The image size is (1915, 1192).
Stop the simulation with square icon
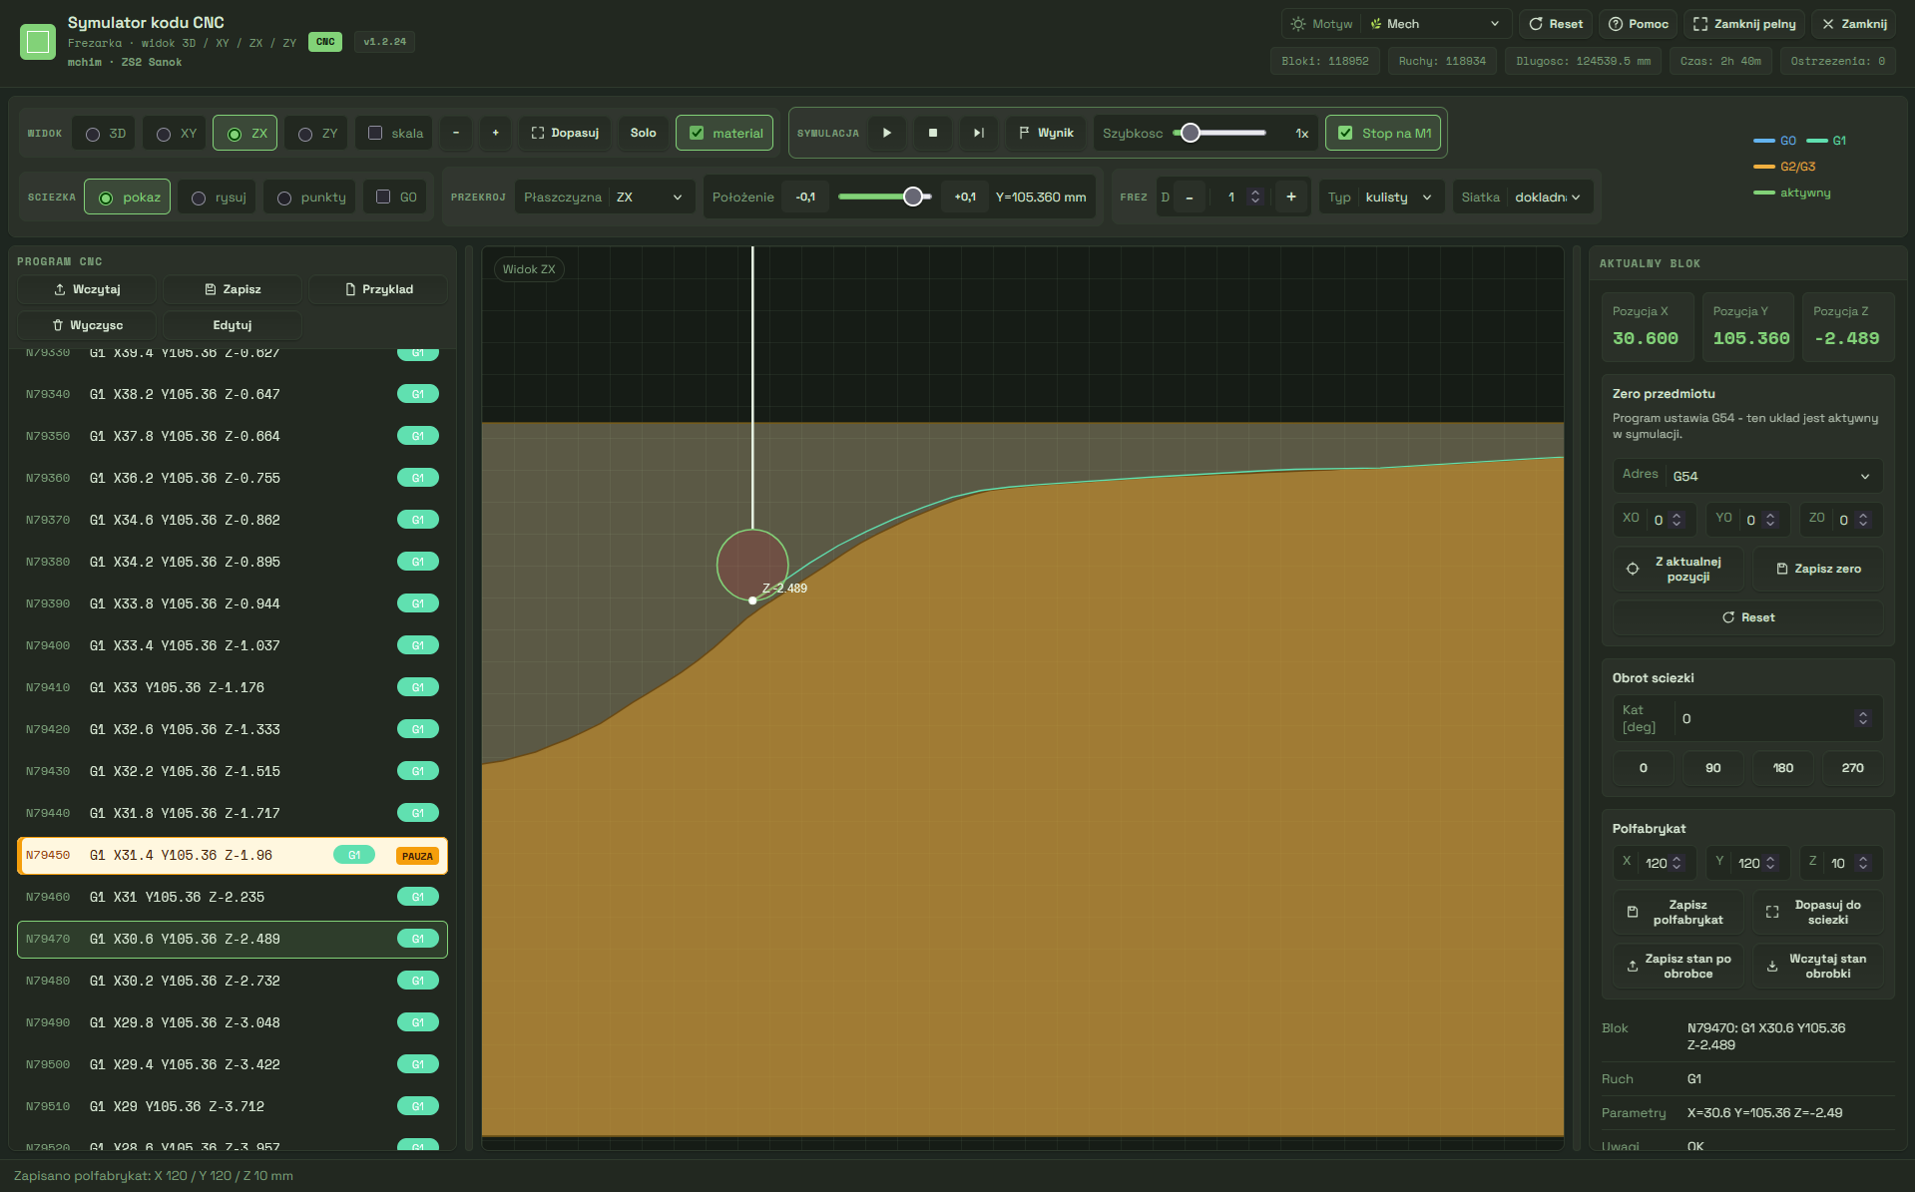(933, 133)
